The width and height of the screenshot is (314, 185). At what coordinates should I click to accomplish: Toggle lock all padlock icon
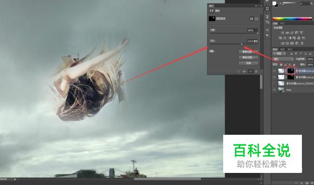(294, 65)
